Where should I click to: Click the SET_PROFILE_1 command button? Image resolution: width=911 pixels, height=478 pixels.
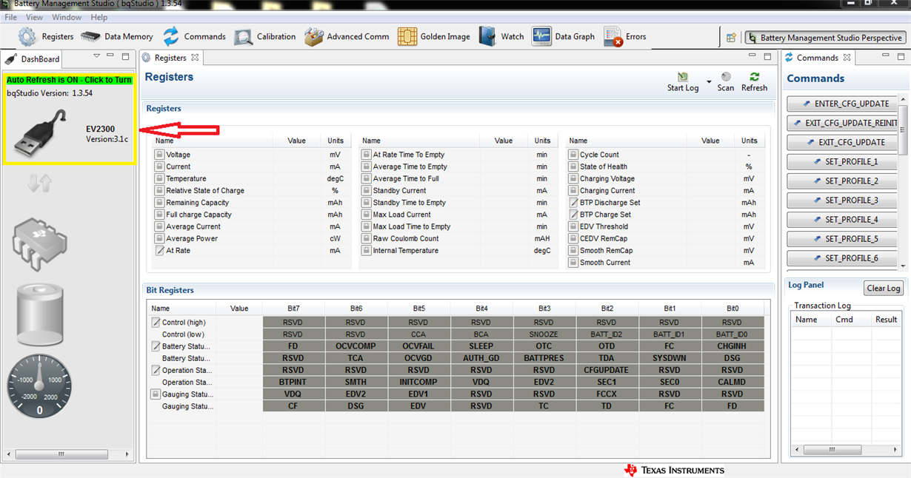pyautogui.click(x=844, y=161)
